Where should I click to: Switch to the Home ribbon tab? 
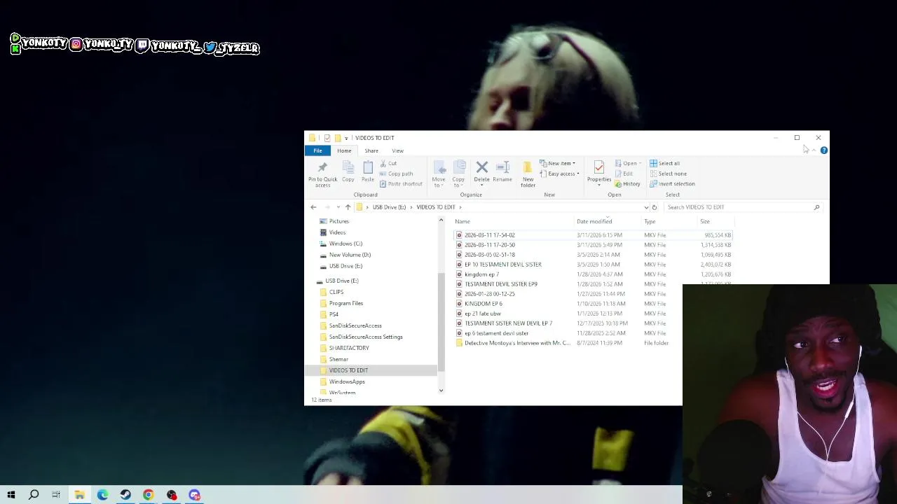pos(344,150)
